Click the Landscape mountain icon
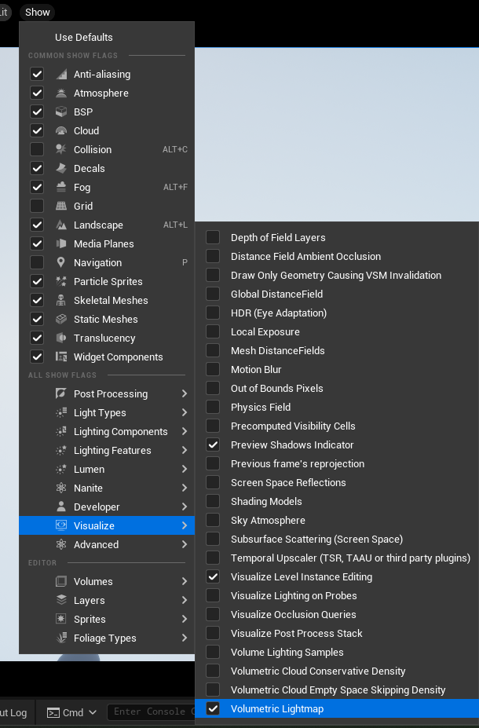Viewport: 479px width, 728px height. click(x=61, y=225)
